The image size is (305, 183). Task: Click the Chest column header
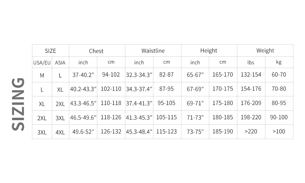click(x=96, y=51)
